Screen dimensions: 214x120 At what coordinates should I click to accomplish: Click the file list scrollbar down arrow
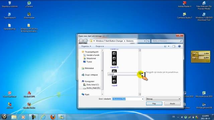(x=139, y=94)
